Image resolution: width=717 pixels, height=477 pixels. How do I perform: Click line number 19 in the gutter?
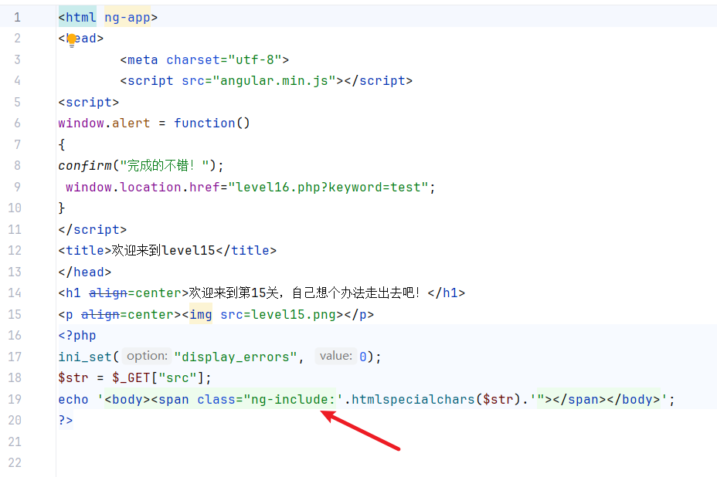pos(15,399)
